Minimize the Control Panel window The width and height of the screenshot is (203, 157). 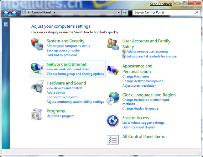tap(178, 3)
